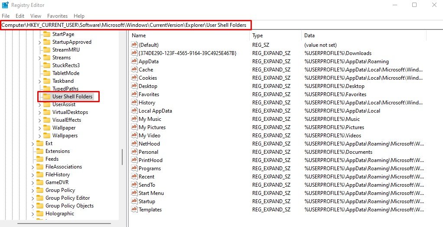Select the Cookies string value icon
Screen dimensions: 443x227
[134, 78]
